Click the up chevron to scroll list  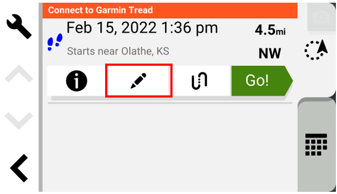[x=19, y=74]
